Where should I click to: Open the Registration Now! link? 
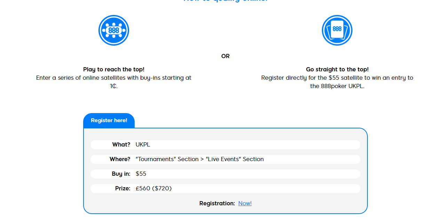[245, 203]
